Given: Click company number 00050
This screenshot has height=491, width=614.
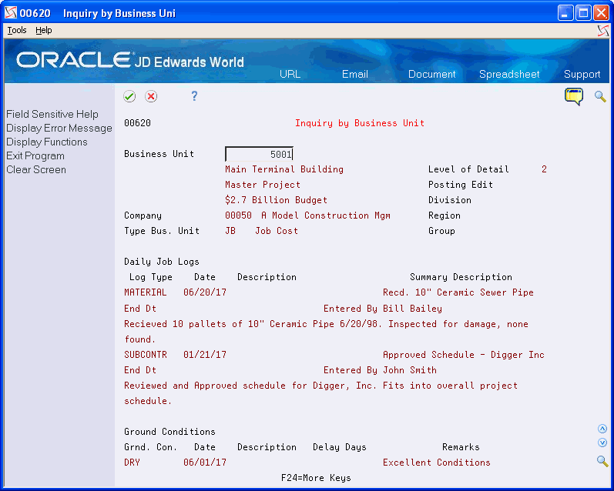Looking at the screenshot, I should point(238,215).
